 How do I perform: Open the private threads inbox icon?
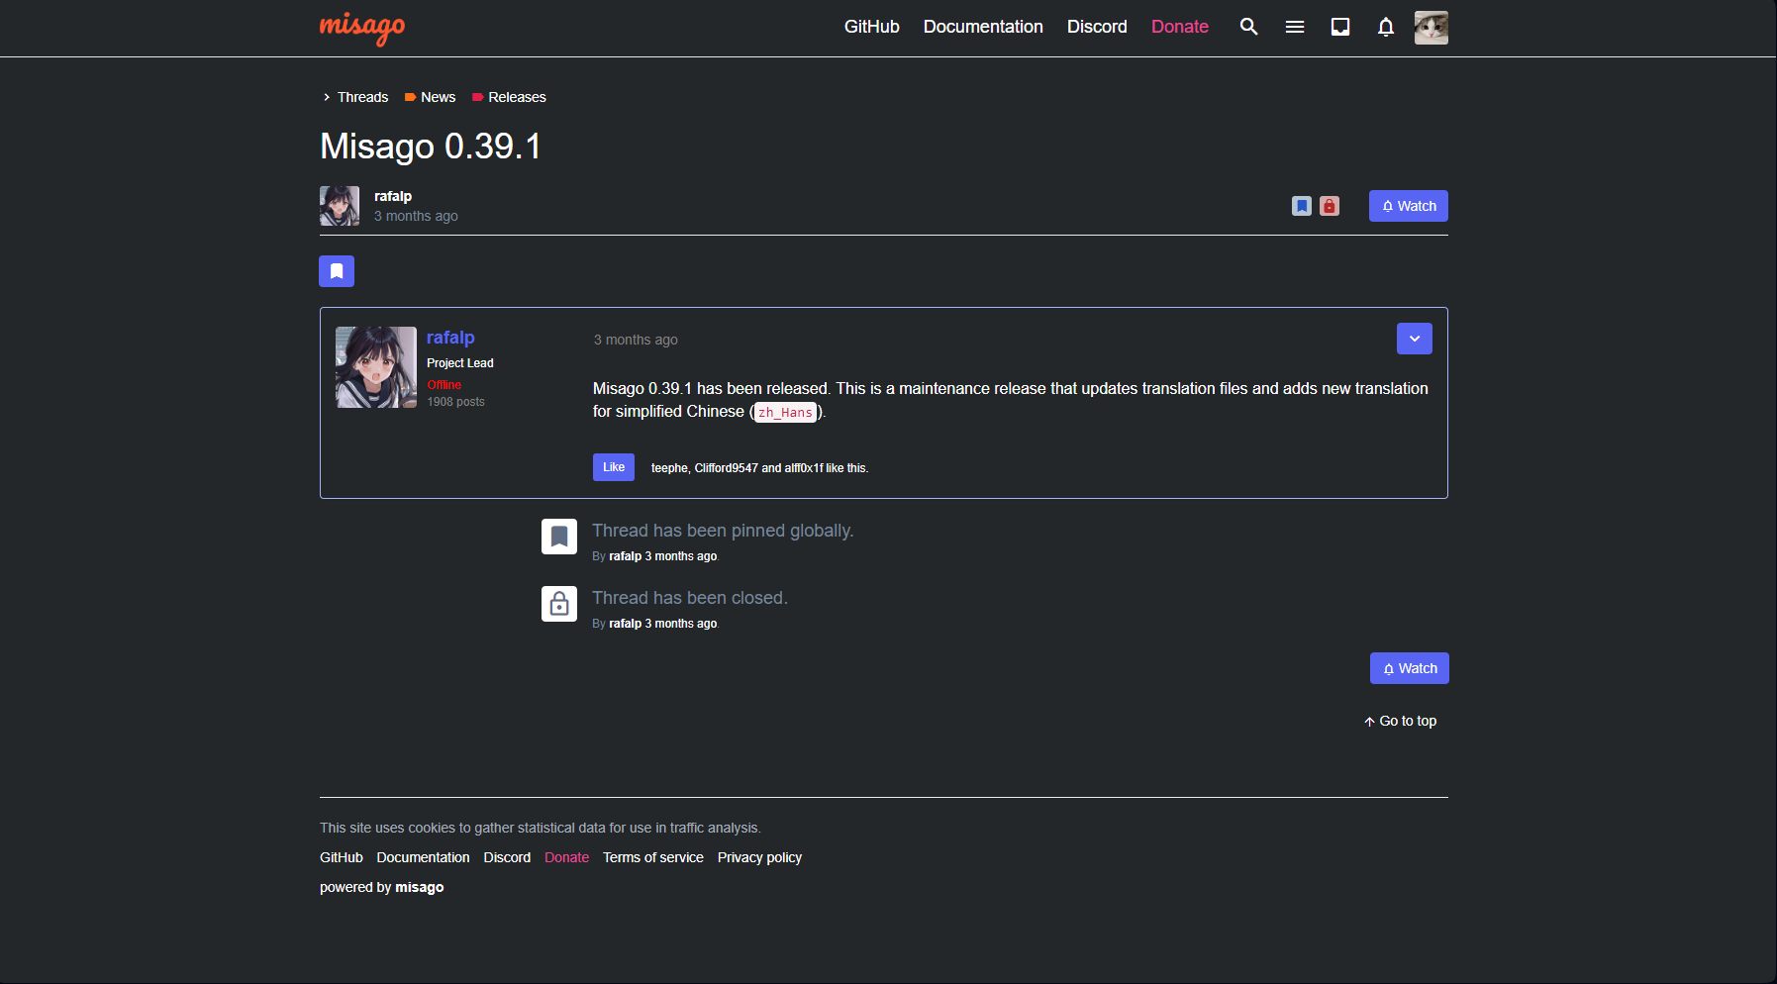tap(1339, 27)
